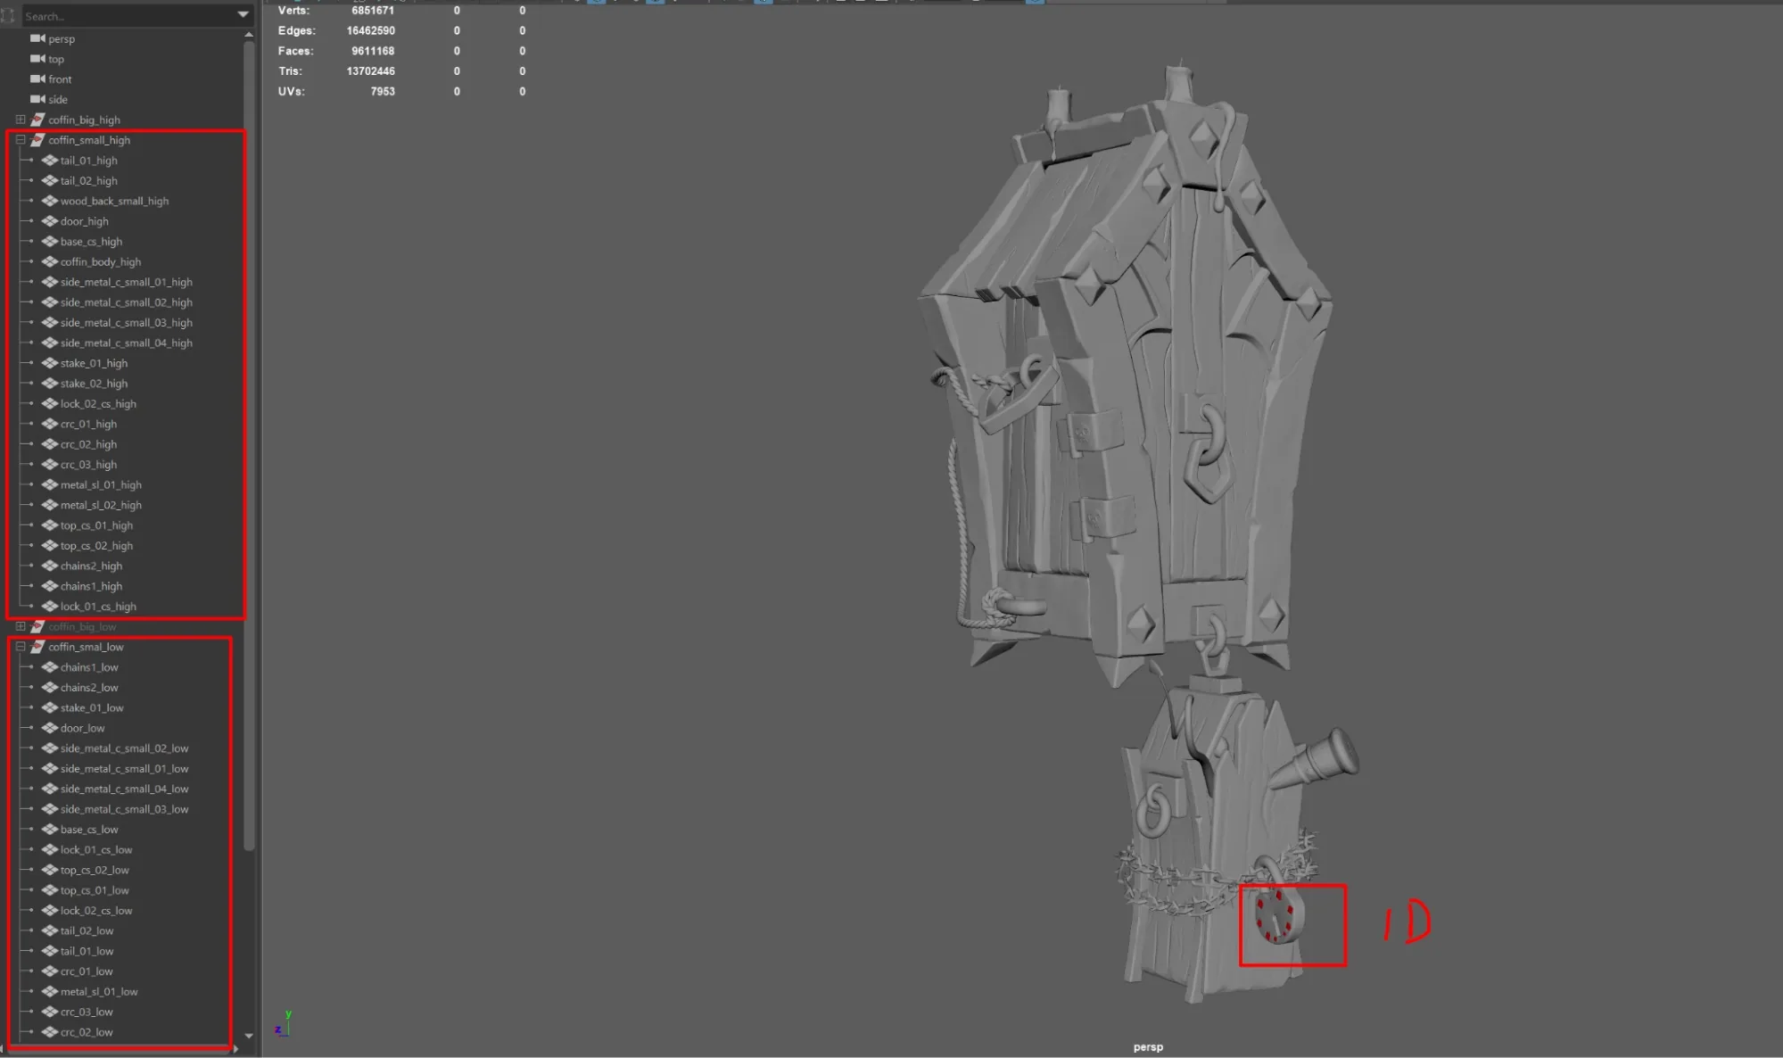Click the mesh icon beside base_cs_low
The image size is (1783, 1058).
[50, 830]
